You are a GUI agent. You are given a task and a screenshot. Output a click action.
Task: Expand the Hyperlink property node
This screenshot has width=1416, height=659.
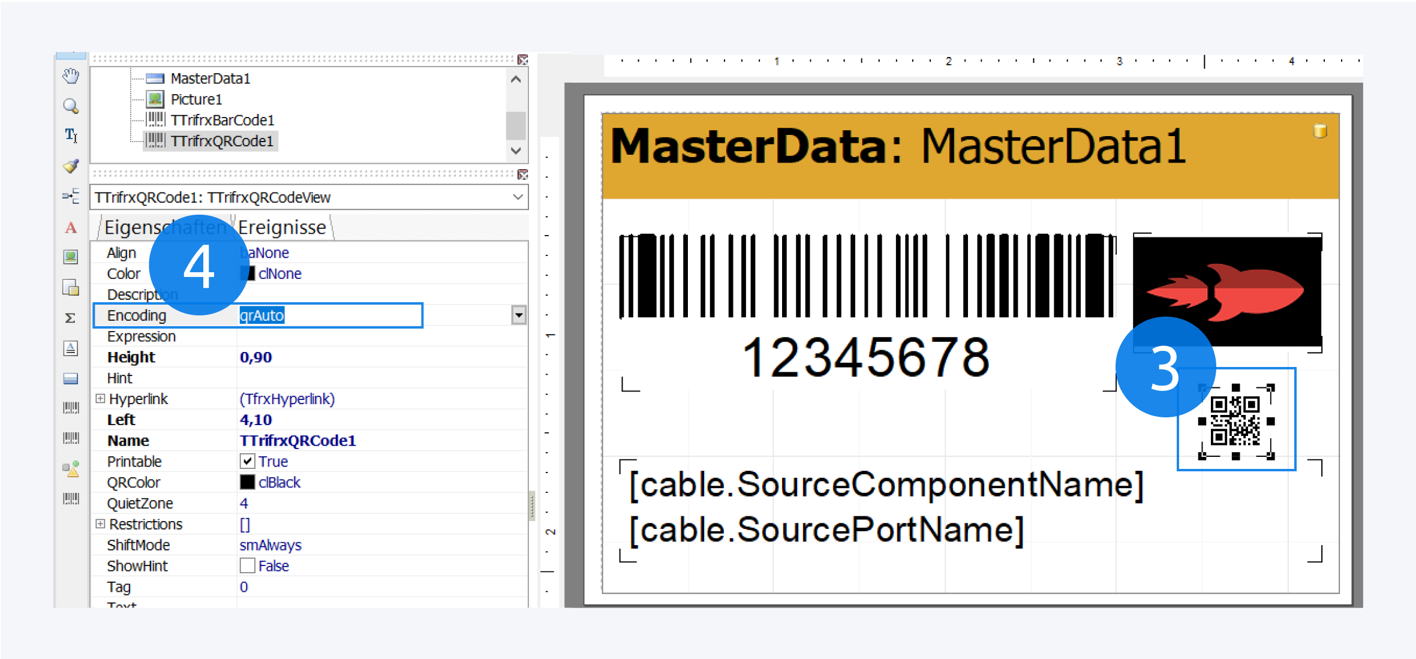pos(100,399)
